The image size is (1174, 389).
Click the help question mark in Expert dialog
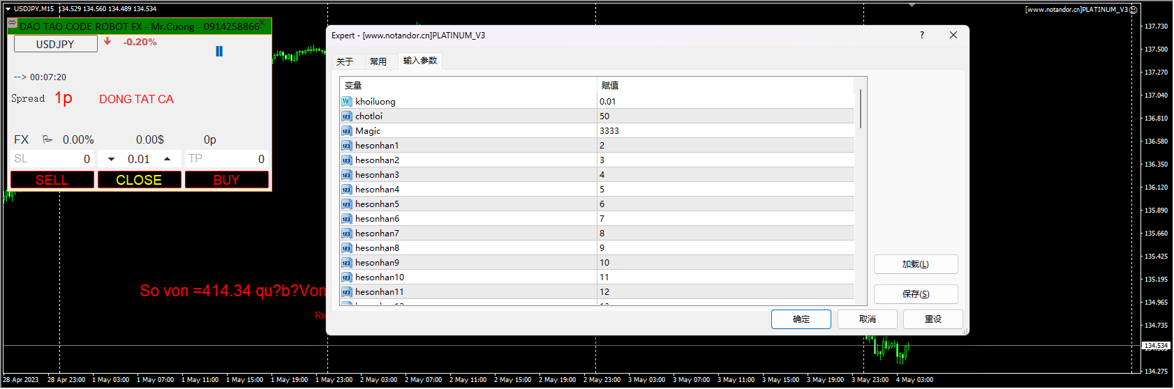point(921,35)
